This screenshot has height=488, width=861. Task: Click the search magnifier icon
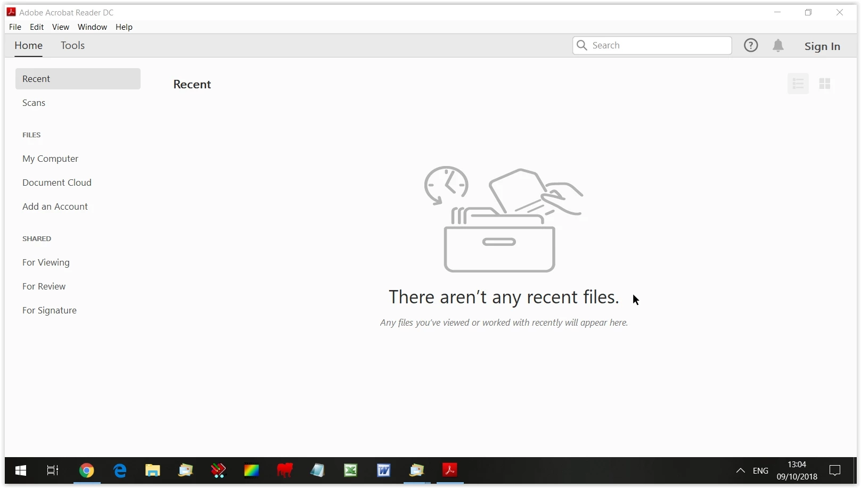tap(582, 46)
